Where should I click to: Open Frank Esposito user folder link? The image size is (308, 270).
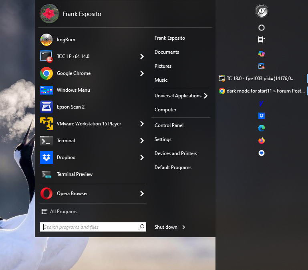(x=170, y=38)
